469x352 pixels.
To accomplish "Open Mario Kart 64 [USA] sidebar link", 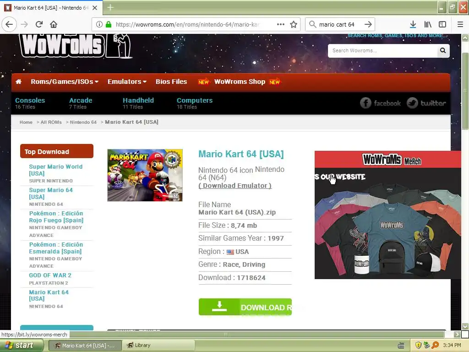I will click(49, 296).
